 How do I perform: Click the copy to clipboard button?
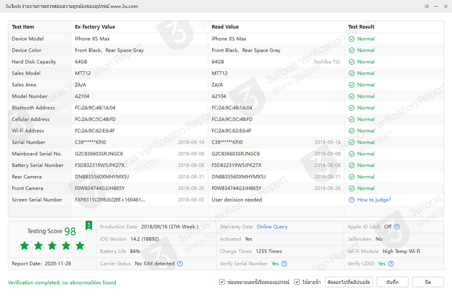349,282
